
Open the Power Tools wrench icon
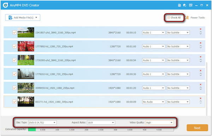coord(187,18)
